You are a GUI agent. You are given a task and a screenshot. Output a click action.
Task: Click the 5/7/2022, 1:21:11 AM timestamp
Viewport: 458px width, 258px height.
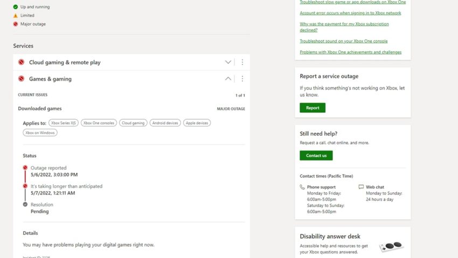53,193
